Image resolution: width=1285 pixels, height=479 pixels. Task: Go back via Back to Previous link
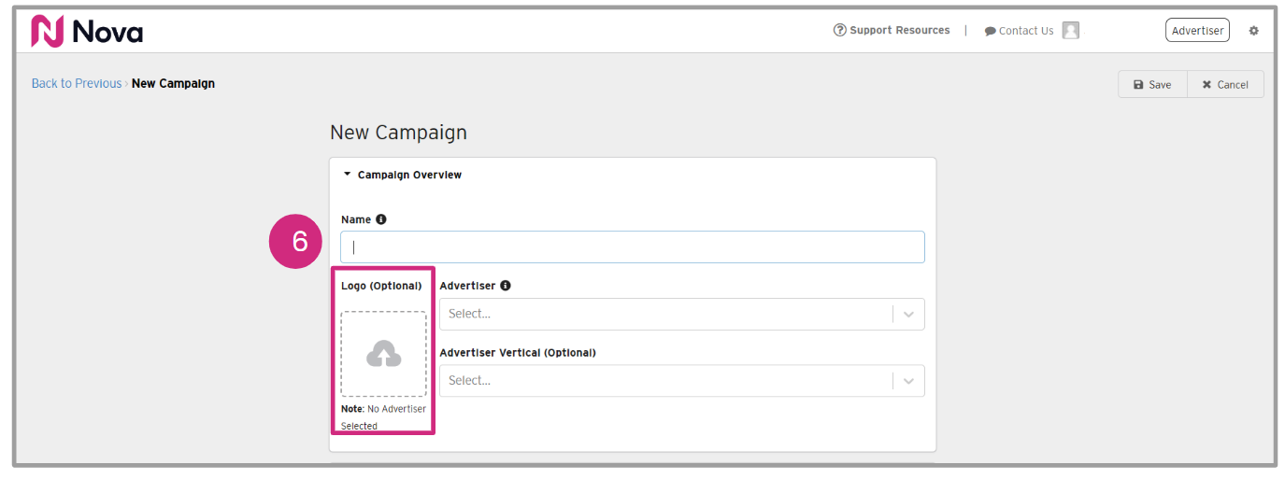coord(77,83)
